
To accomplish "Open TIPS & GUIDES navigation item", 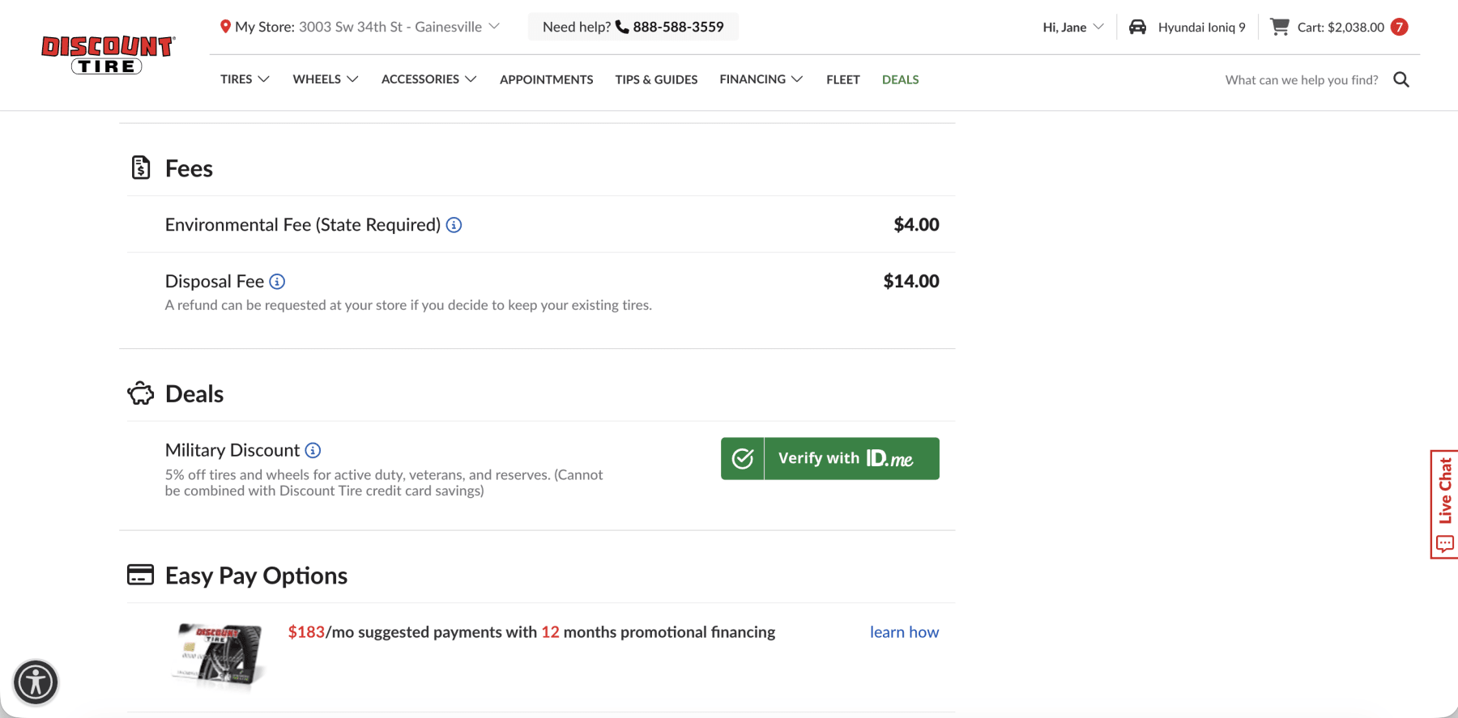I will tap(656, 79).
